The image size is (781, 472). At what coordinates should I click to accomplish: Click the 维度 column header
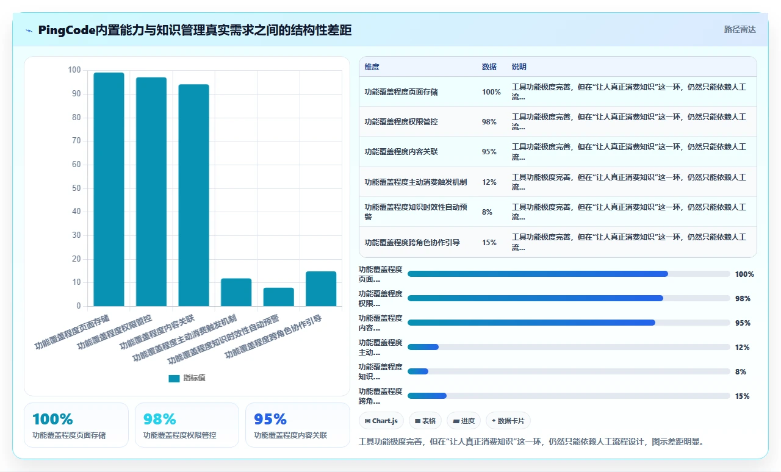372,67
